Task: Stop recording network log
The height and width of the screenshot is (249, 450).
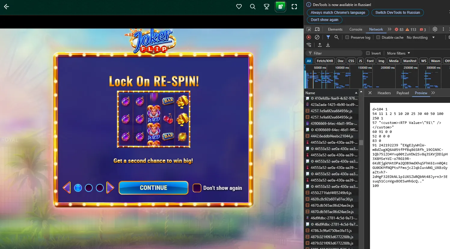Action: coord(309,37)
